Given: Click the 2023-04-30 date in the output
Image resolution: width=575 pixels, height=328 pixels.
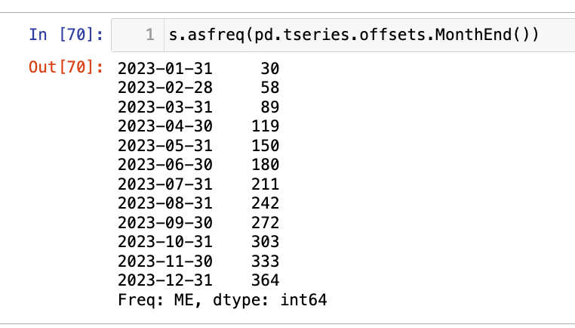Looking at the screenshot, I should (x=165, y=126).
